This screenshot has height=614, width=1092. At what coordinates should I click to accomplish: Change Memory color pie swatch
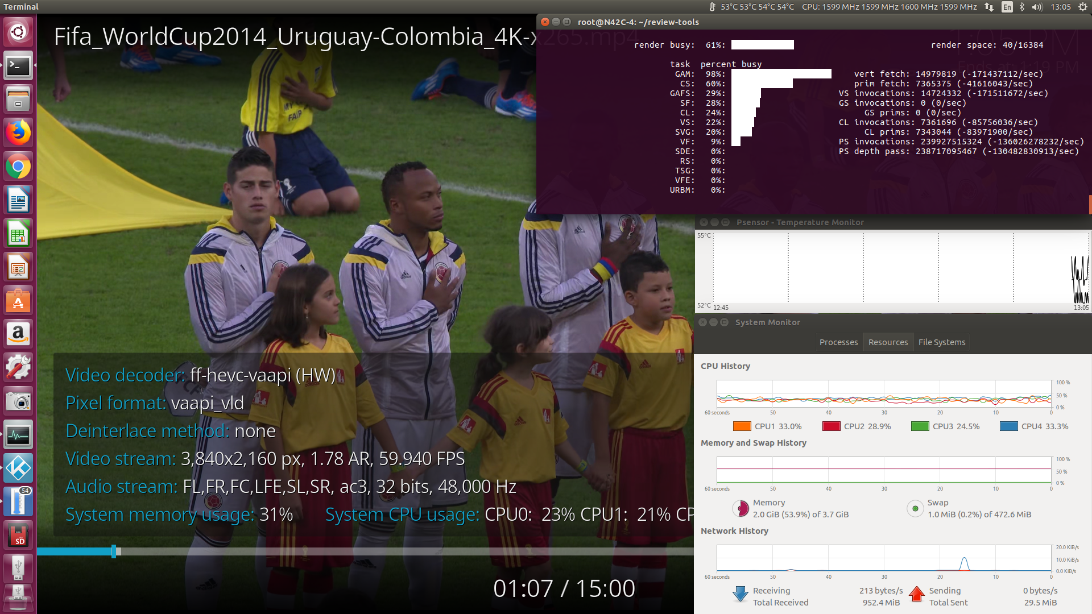741,508
